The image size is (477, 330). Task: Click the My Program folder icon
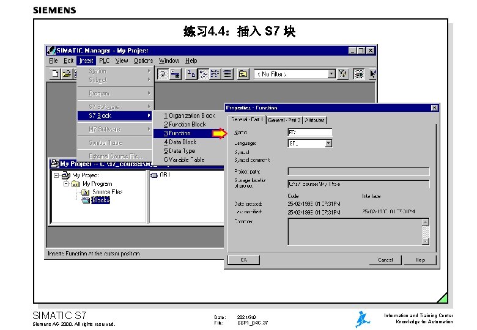(75, 184)
